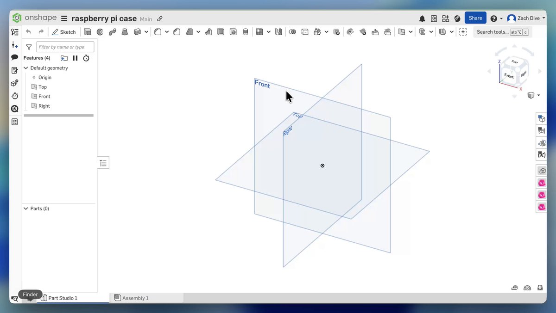Select the Extrude tool
Screen dimensions: 556x313
88,32
